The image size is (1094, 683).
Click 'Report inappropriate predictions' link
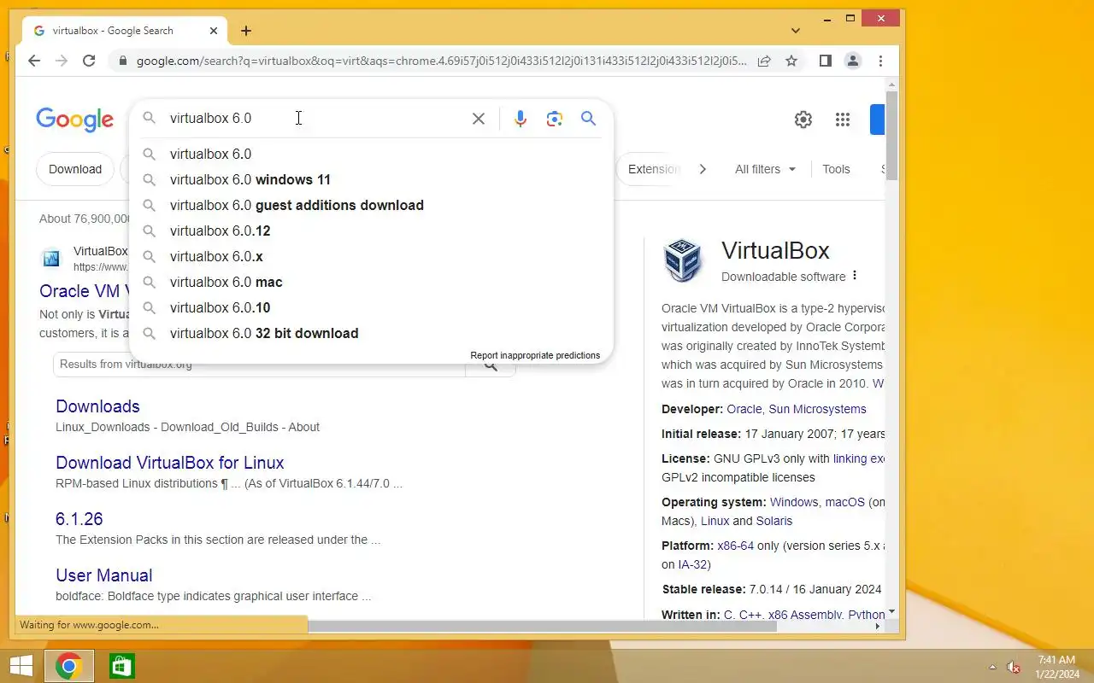[x=535, y=355]
